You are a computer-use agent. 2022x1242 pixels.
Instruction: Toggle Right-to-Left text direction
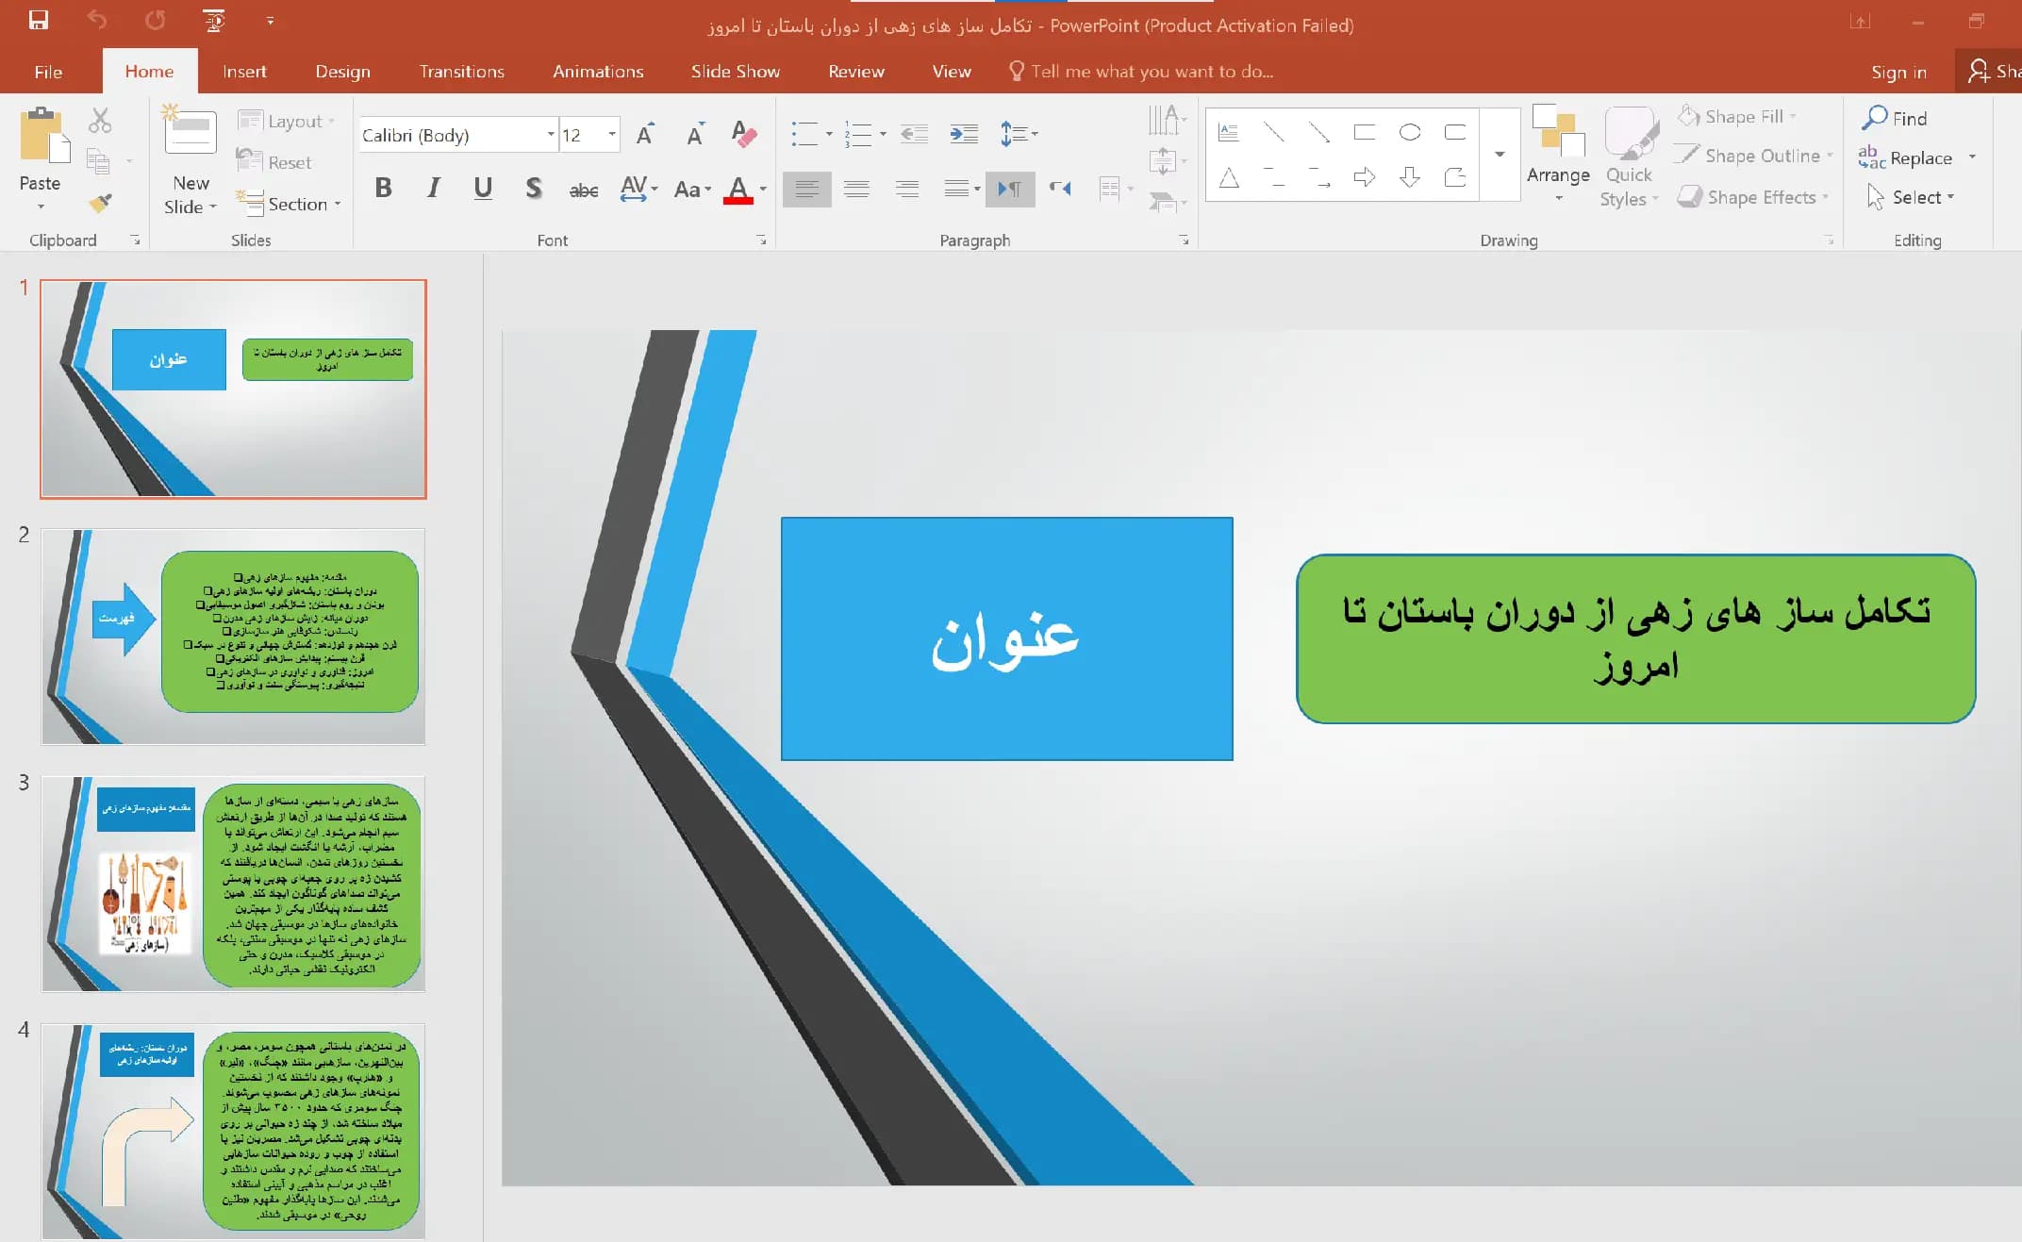click(x=1060, y=189)
